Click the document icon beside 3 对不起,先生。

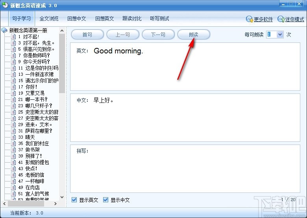[x=13, y=43]
